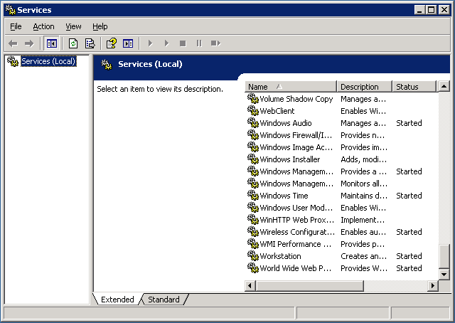
Task: Click the horizontal scrollbar thumb
Action: coord(310,286)
